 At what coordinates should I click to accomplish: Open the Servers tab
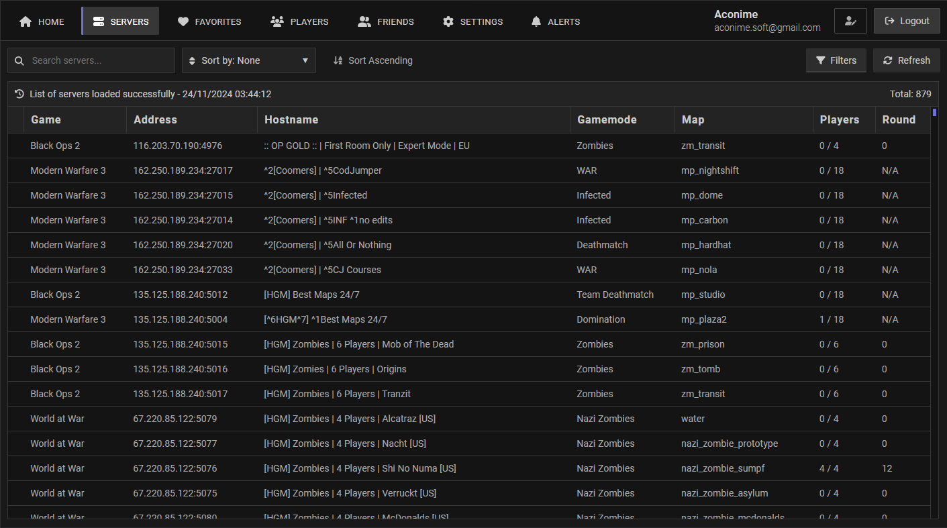pyautogui.click(x=121, y=21)
